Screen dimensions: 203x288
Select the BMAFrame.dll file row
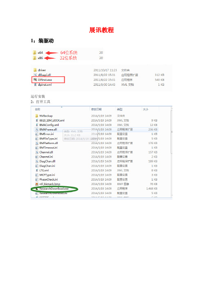pyautogui.click(x=96, y=130)
